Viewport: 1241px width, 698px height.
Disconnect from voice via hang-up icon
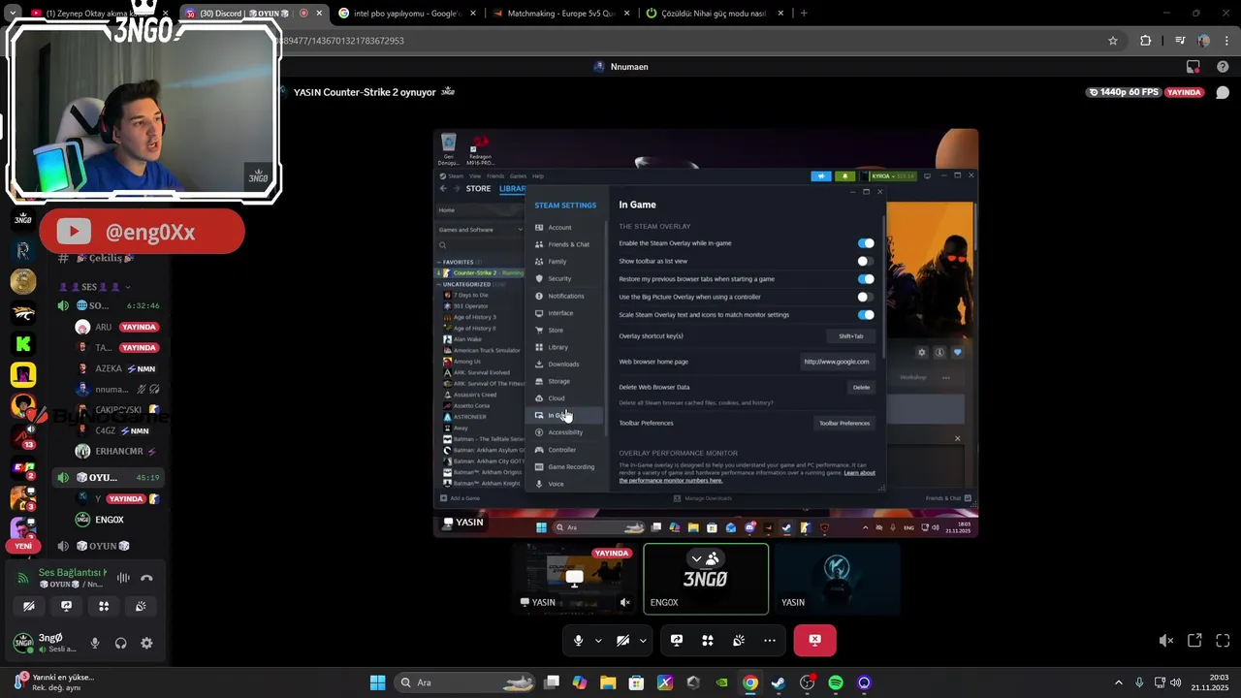(146, 578)
